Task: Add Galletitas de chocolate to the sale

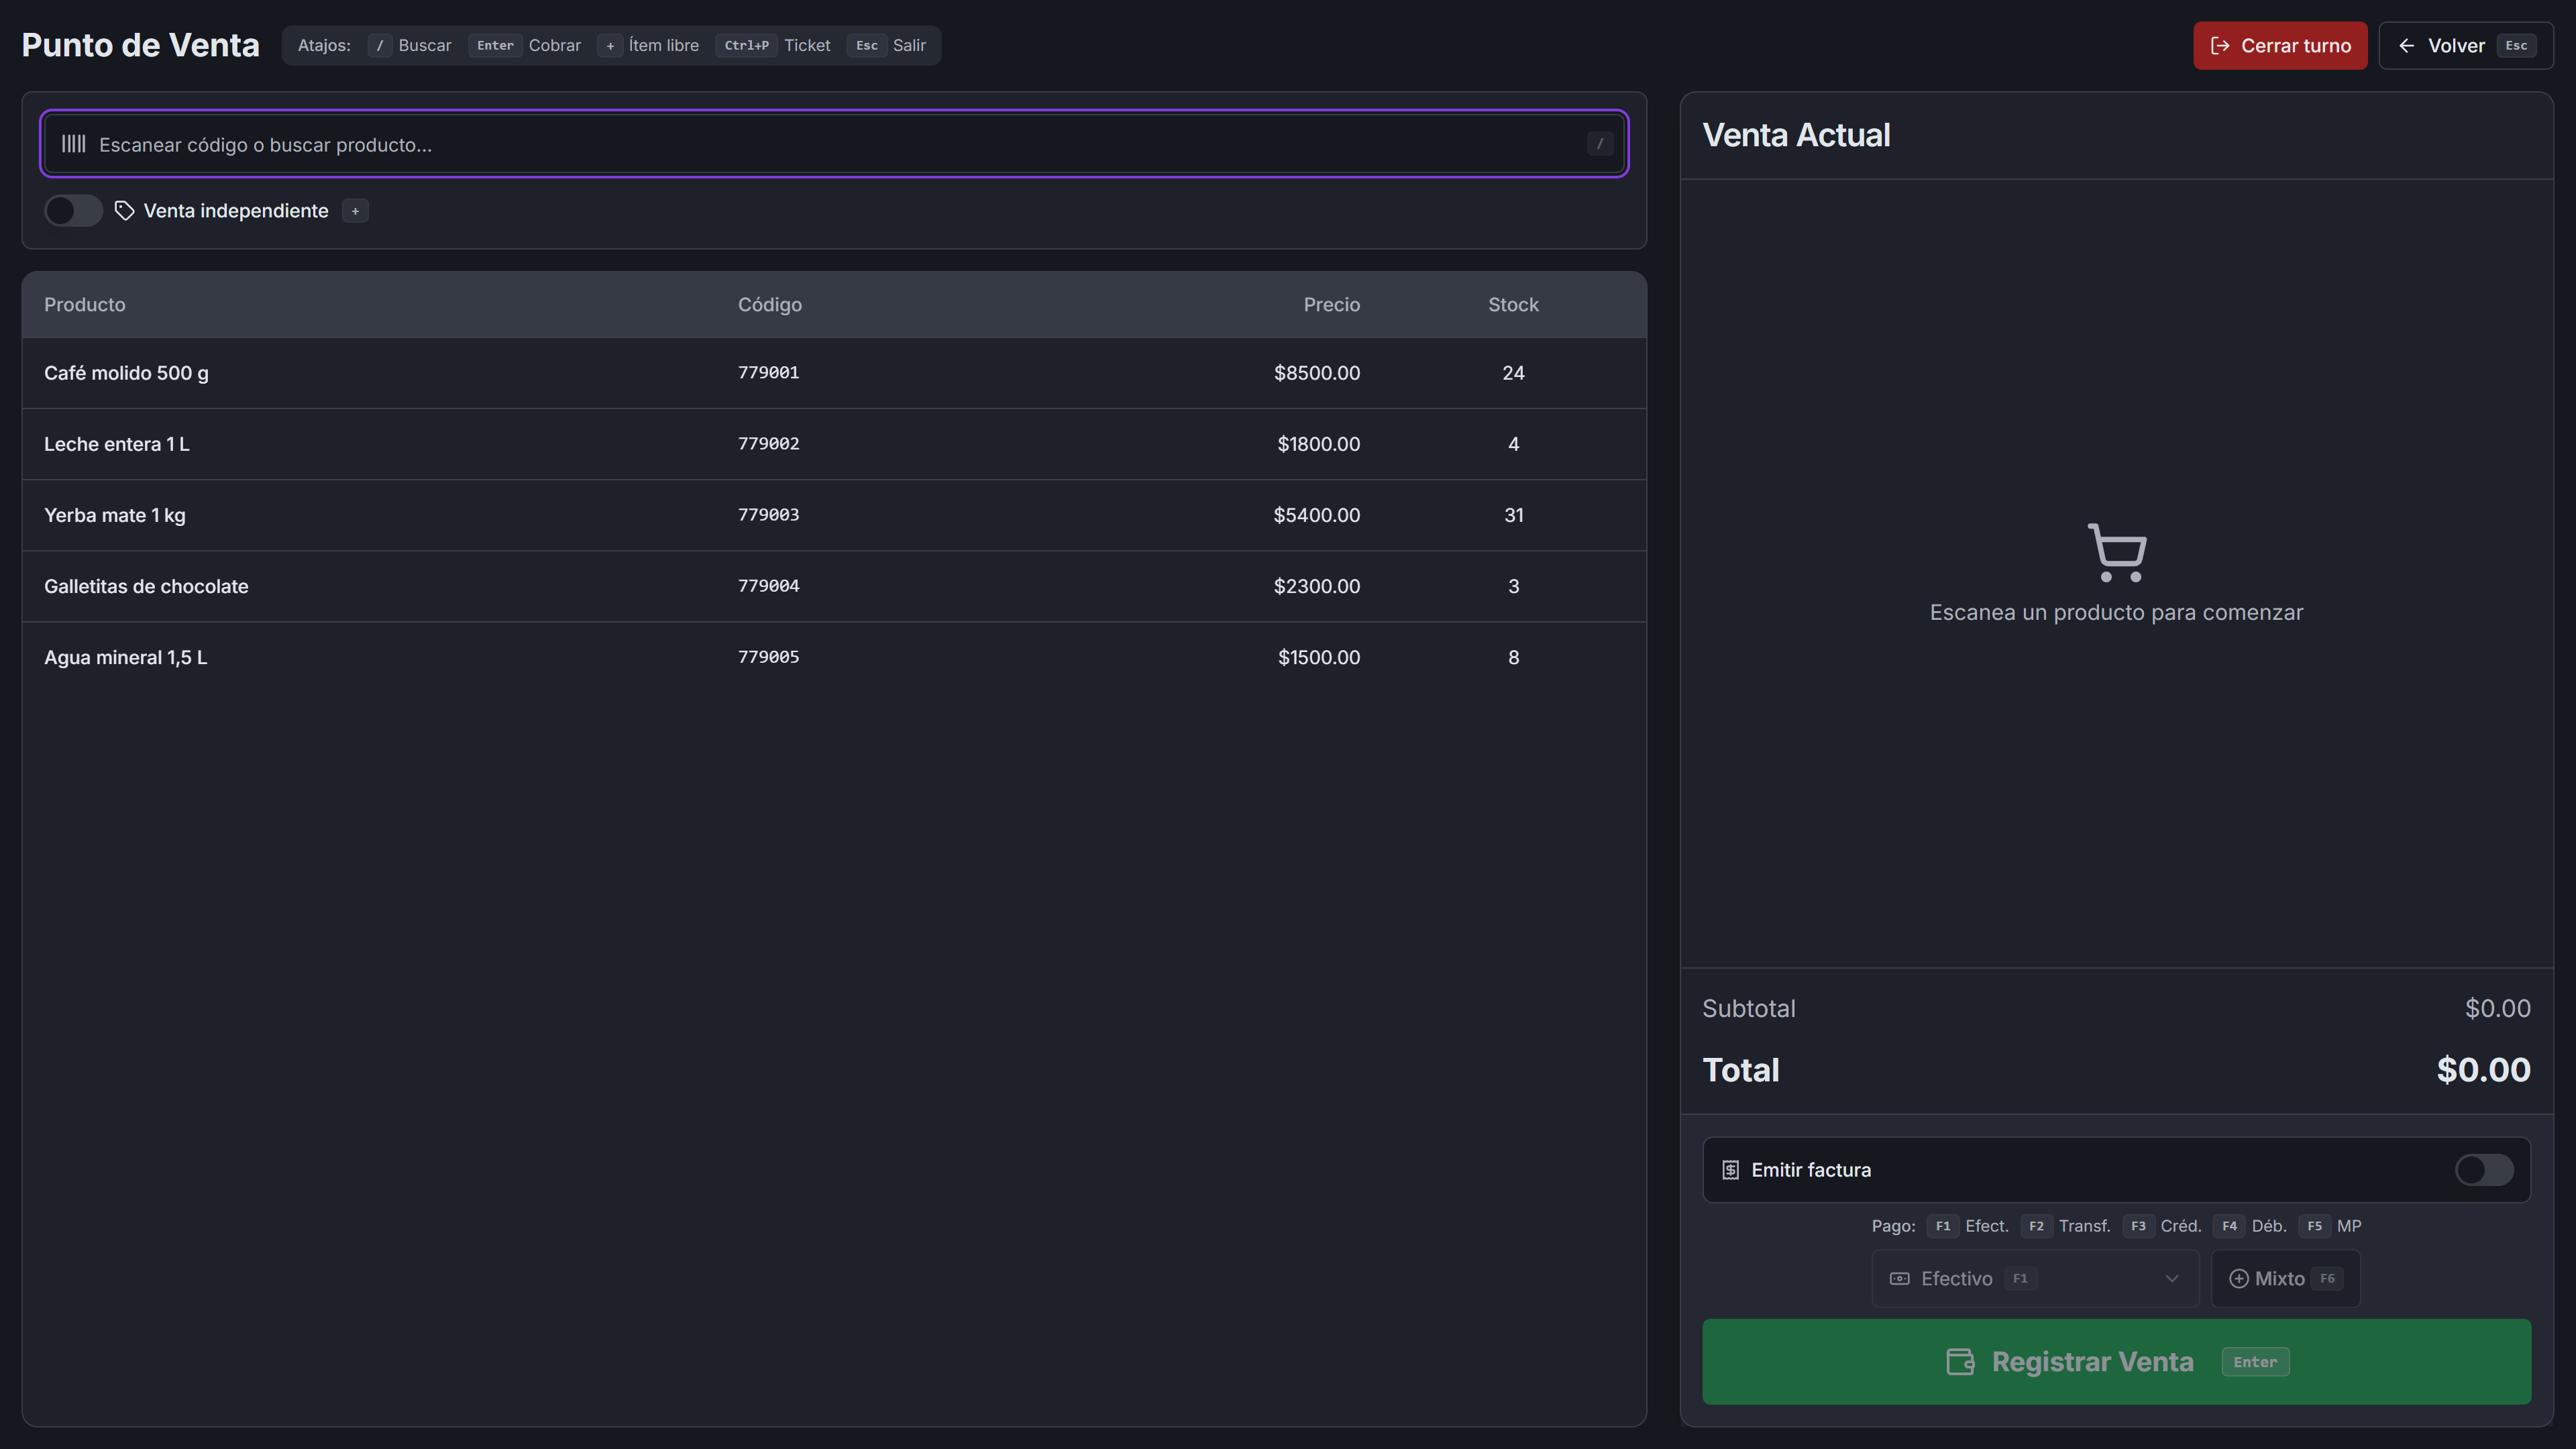Action: coord(834,586)
